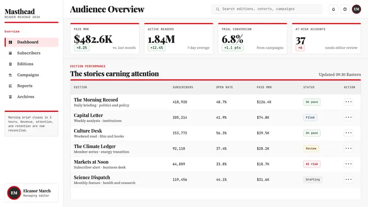Click the search magnifier icon
Viewport: 368px width, 207px height.
218,9
